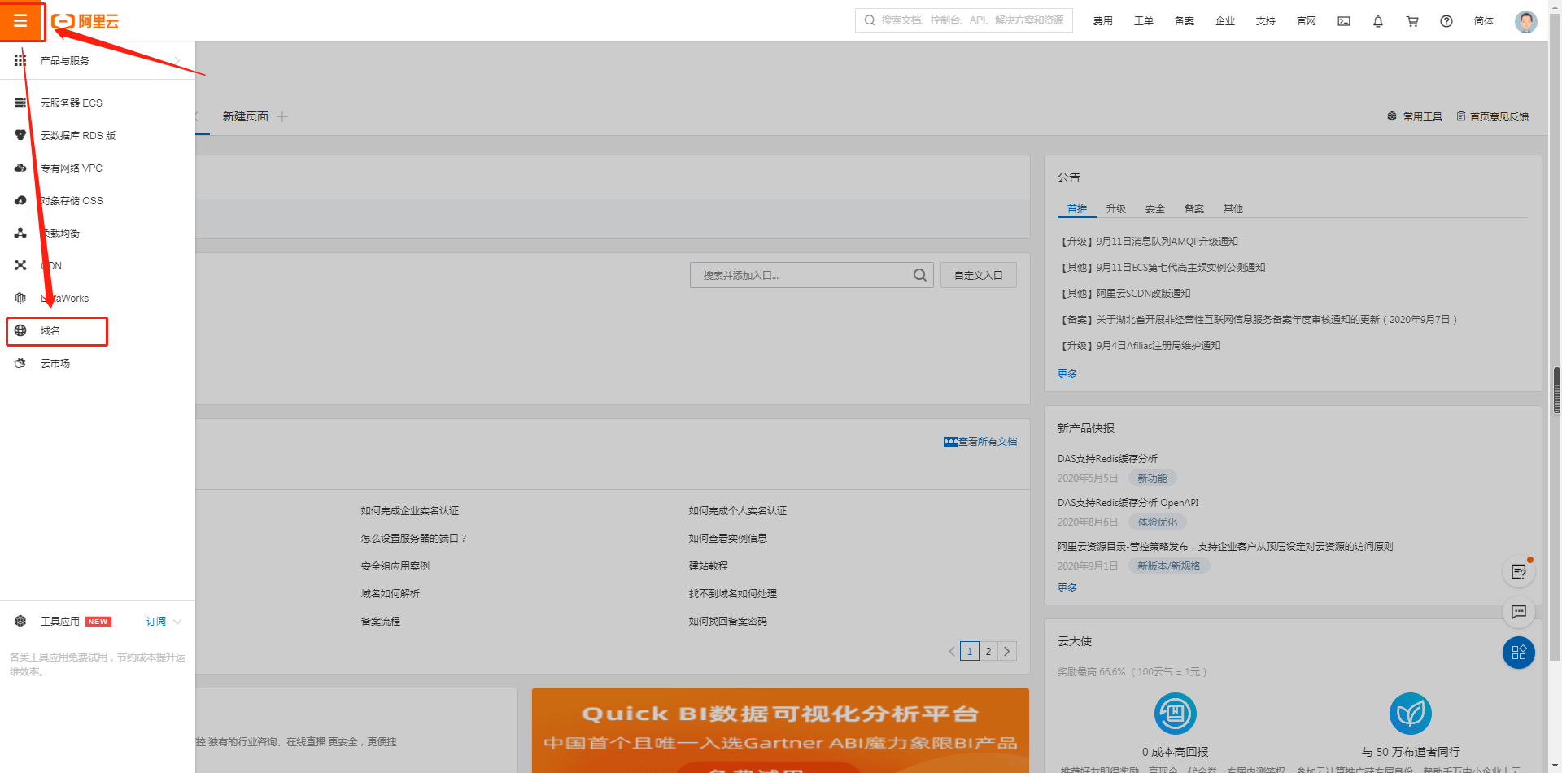This screenshot has width=1562, height=773.
Task: Open the floating chat bubble icon
Action: tap(1518, 612)
